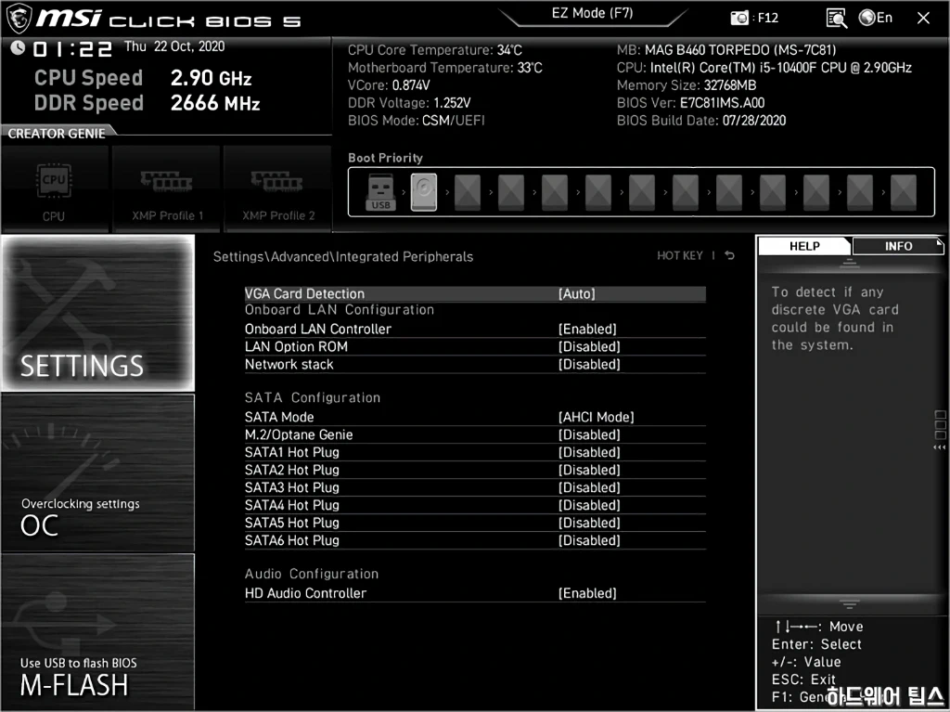Click the 'BIOS Mode: CSM/UEFI' text
This screenshot has width=950, height=712.
(417, 120)
